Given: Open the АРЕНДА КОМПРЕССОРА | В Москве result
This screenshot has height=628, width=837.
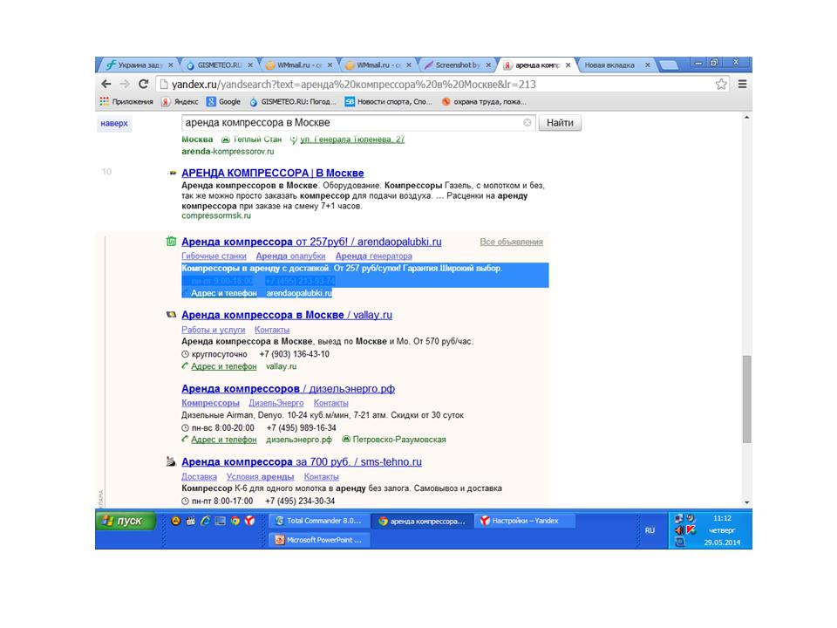Looking at the screenshot, I should [272, 173].
